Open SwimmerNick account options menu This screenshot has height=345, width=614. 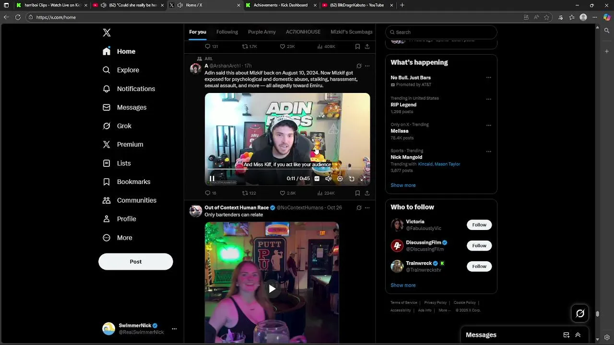[174, 329]
